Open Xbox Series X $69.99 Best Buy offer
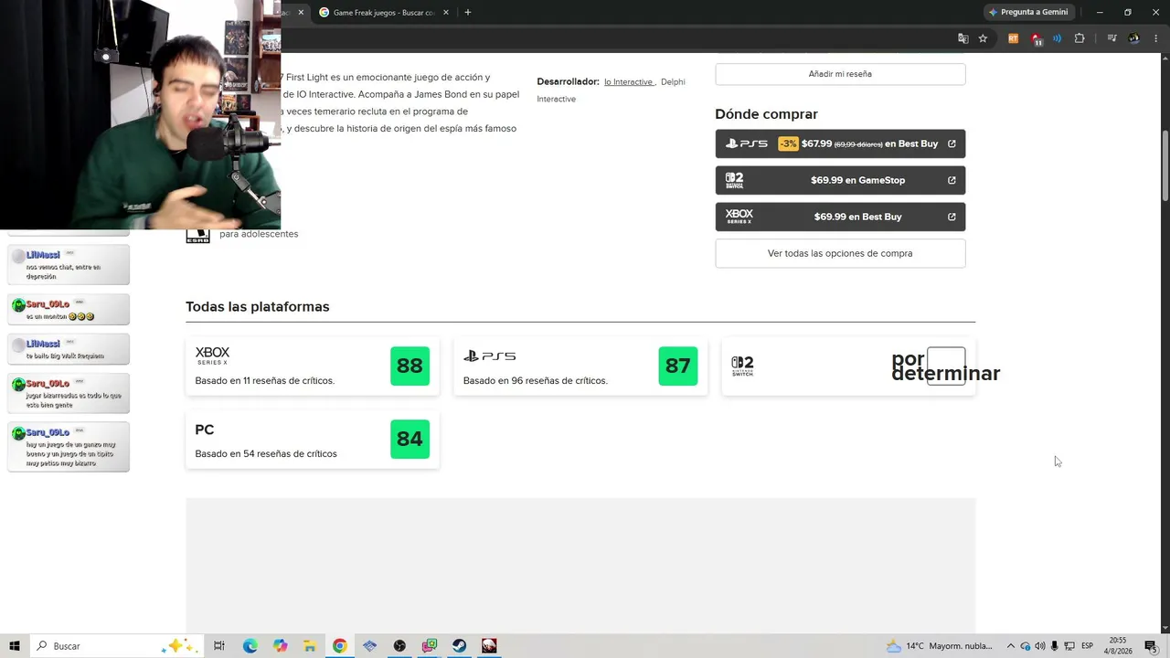Image resolution: width=1170 pixels, height=658 pixels. [x=840, y=217]
